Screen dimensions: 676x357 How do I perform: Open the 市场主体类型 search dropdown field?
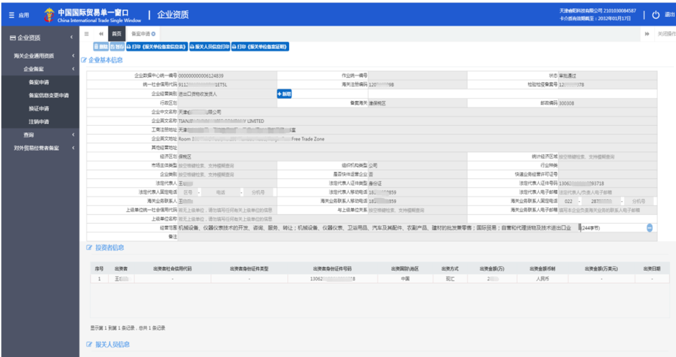[x=227, y=165]
